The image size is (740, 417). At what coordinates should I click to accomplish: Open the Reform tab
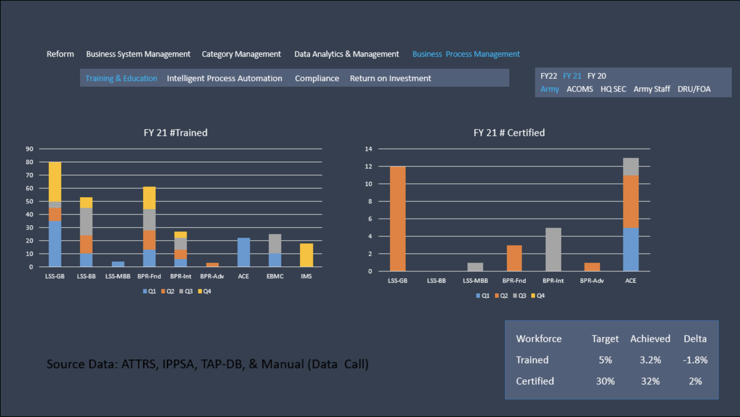(x=60, y=54)
